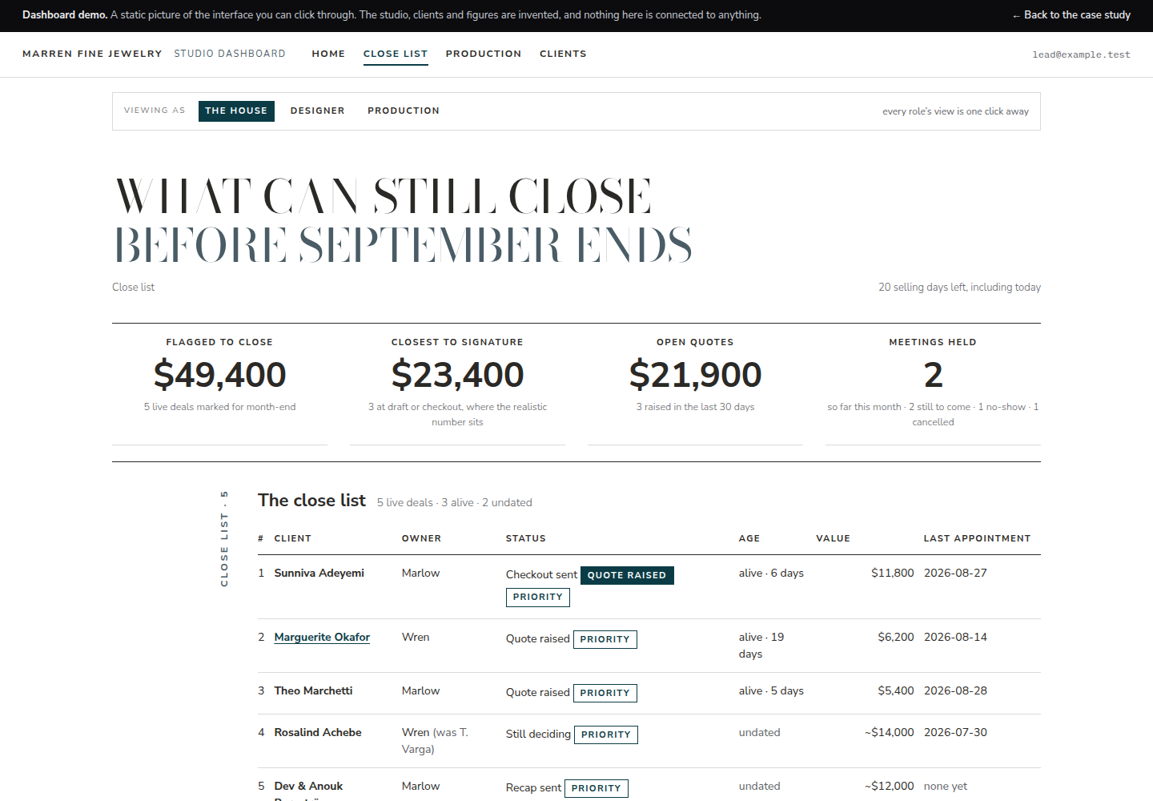1153x801 pixels.
Task: Click the Status column header
Action: click(526, 538)
